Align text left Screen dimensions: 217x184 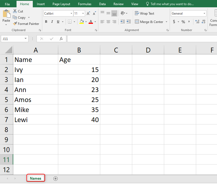coord(102,22)
